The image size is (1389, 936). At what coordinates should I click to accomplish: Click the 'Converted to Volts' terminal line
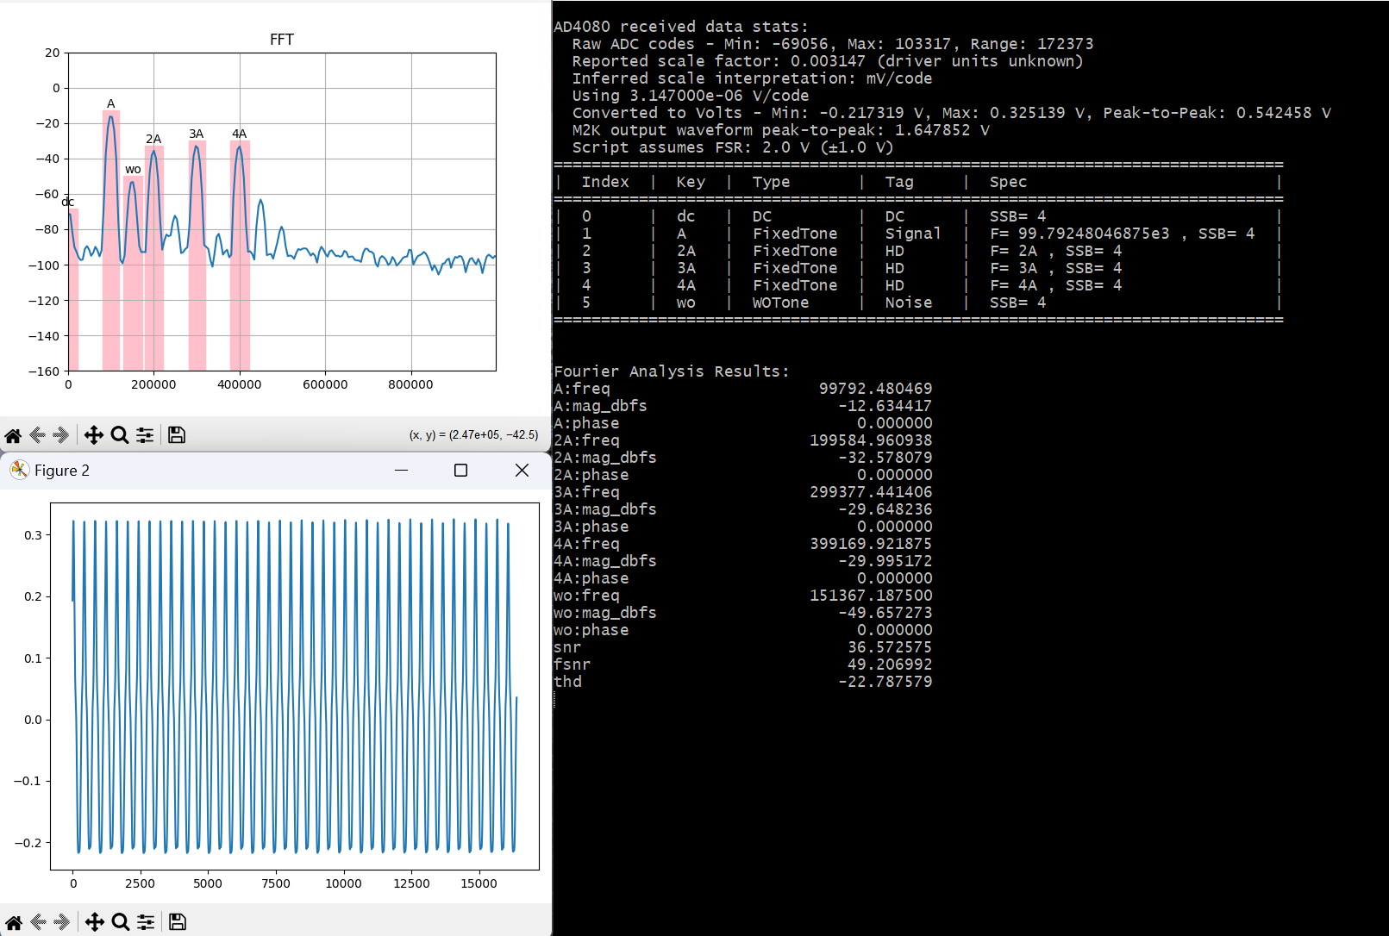[x=952, y=113]
